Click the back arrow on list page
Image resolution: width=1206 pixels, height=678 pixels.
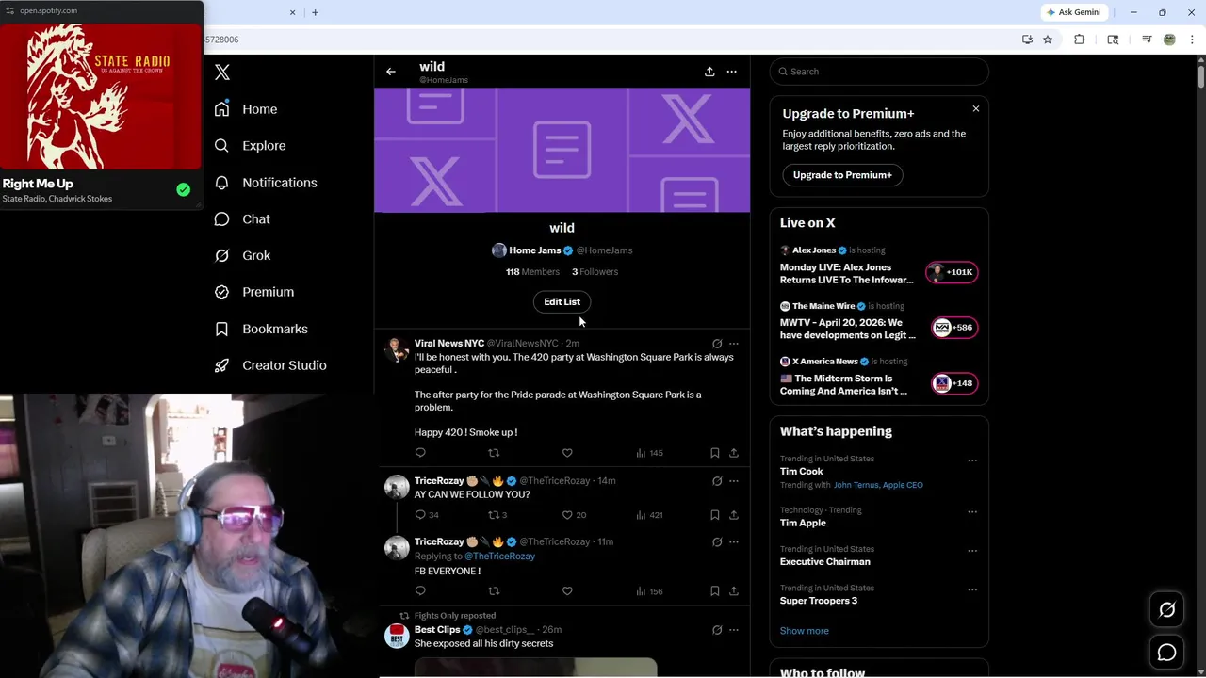pos(391,72)
